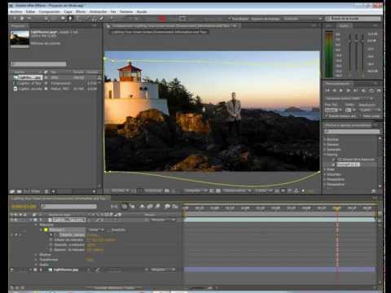Toggle stopwatch for Calado de máscara
Screen dimensions: 391x293
point(51,240)
